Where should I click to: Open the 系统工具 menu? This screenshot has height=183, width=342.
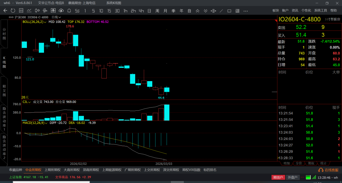click(x=320, y=10)
